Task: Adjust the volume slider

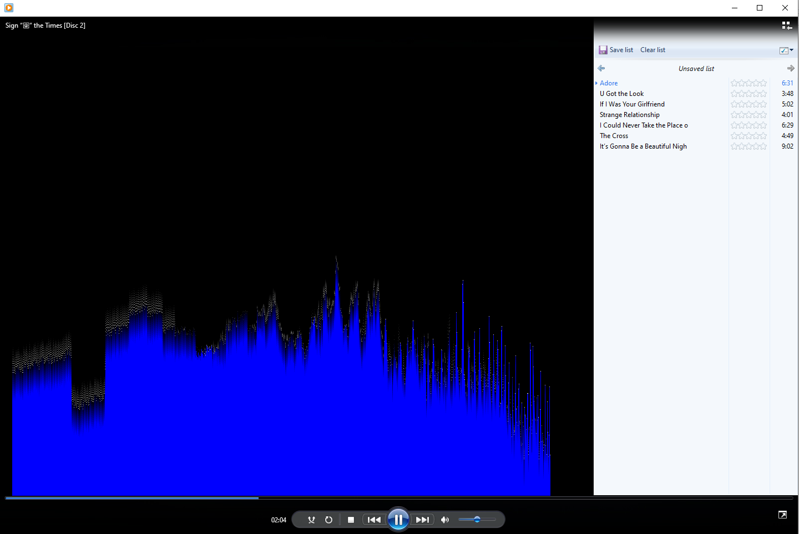Action: (x=477, y=520)
